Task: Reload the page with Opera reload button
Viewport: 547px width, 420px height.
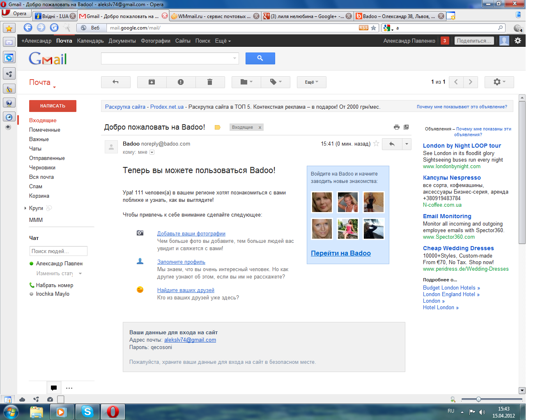Action: pyautogui.click(x=54, y=27)
